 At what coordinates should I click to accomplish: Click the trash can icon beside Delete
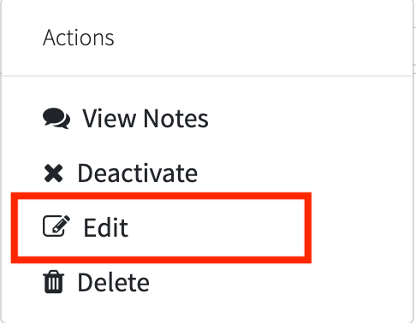(x=54, y=282)
